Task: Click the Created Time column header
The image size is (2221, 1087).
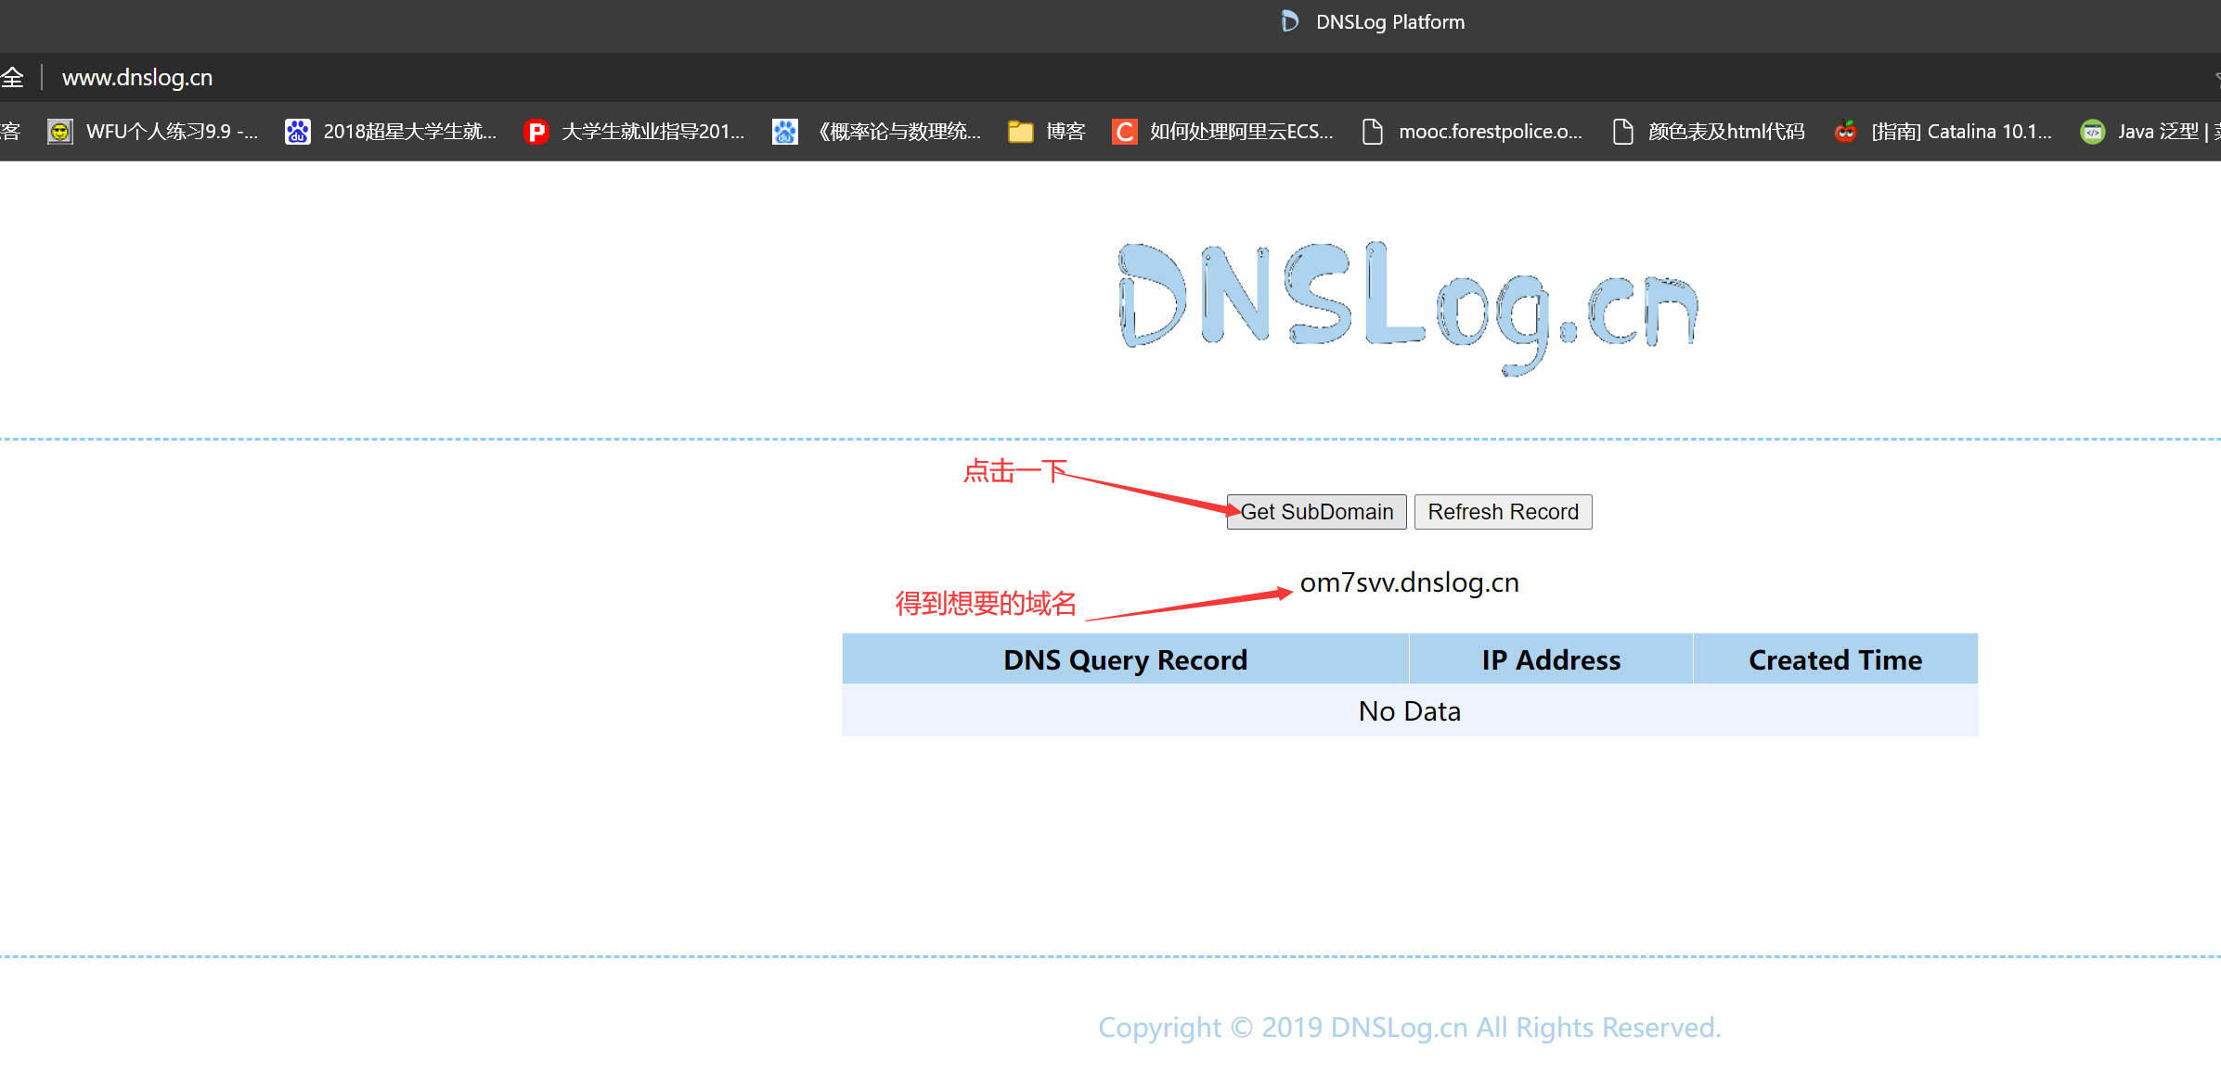Action: click(1835, 659)
